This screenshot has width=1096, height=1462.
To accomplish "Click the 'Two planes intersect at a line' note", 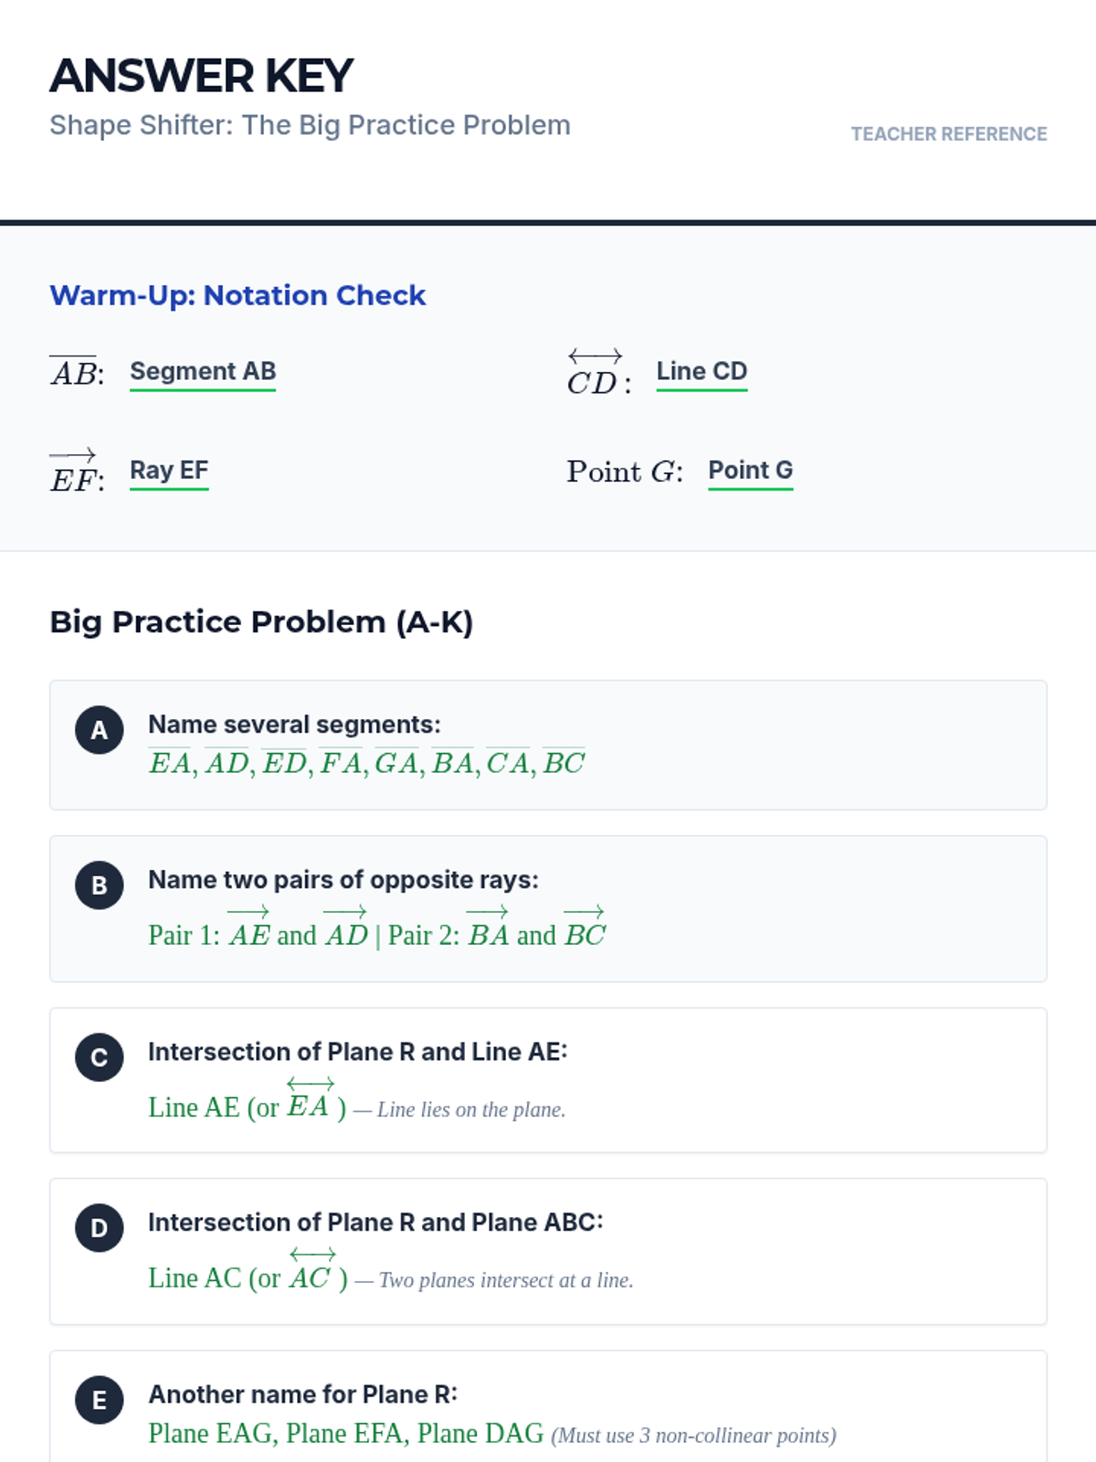I will [x=506, y=1280].
